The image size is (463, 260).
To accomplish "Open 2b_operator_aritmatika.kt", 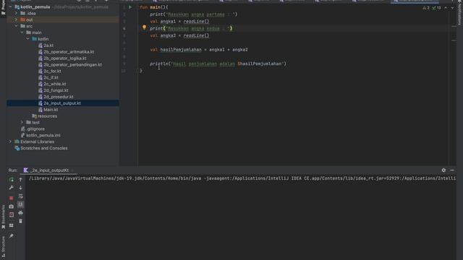I will [69, 52].
